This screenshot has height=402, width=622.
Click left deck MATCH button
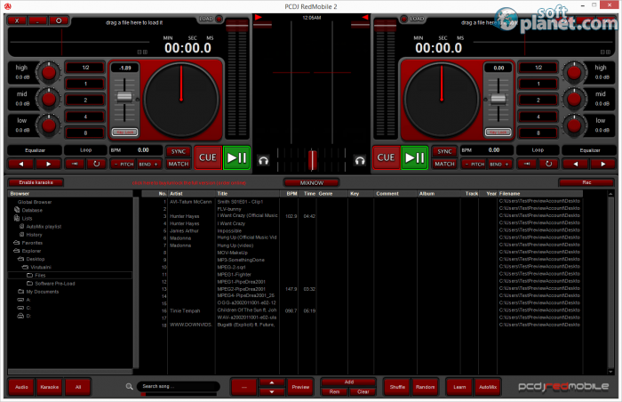pyautogui.click(x=178, y=164)
